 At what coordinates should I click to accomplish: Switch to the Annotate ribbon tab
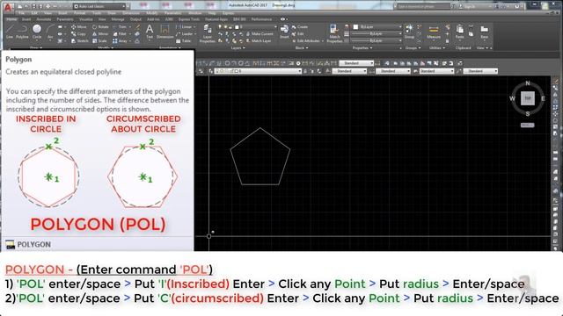[x=44, y=19]
